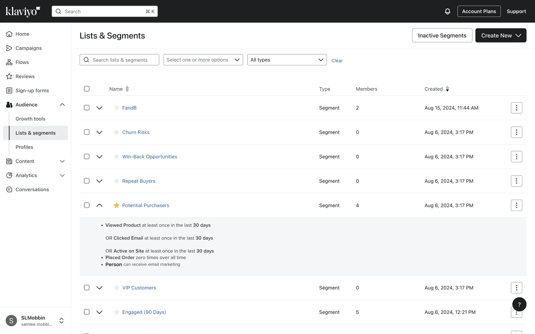Open three-dot menu for FandB

pyautogui.click(x=516, y=108)
